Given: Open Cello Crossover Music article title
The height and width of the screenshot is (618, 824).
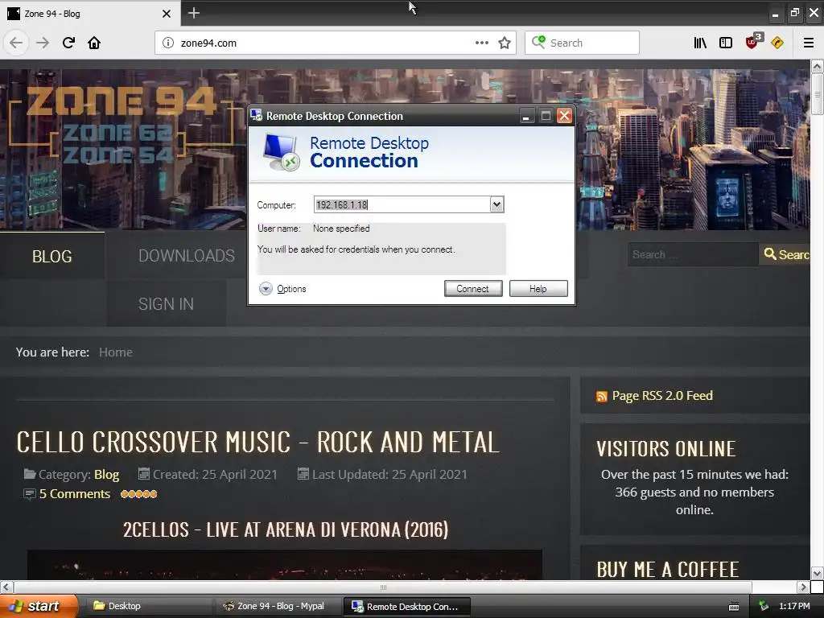Looking at the screenshot, I should click(257, 442).
